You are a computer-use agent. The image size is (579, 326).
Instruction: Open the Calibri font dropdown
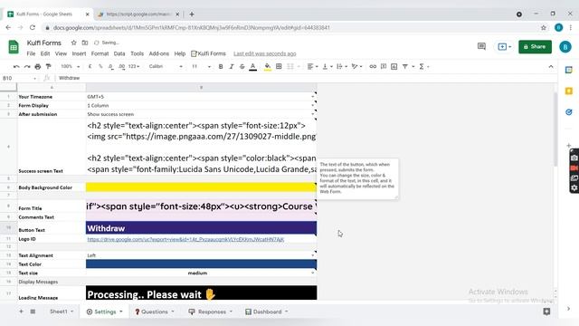(x=166, y=66)
